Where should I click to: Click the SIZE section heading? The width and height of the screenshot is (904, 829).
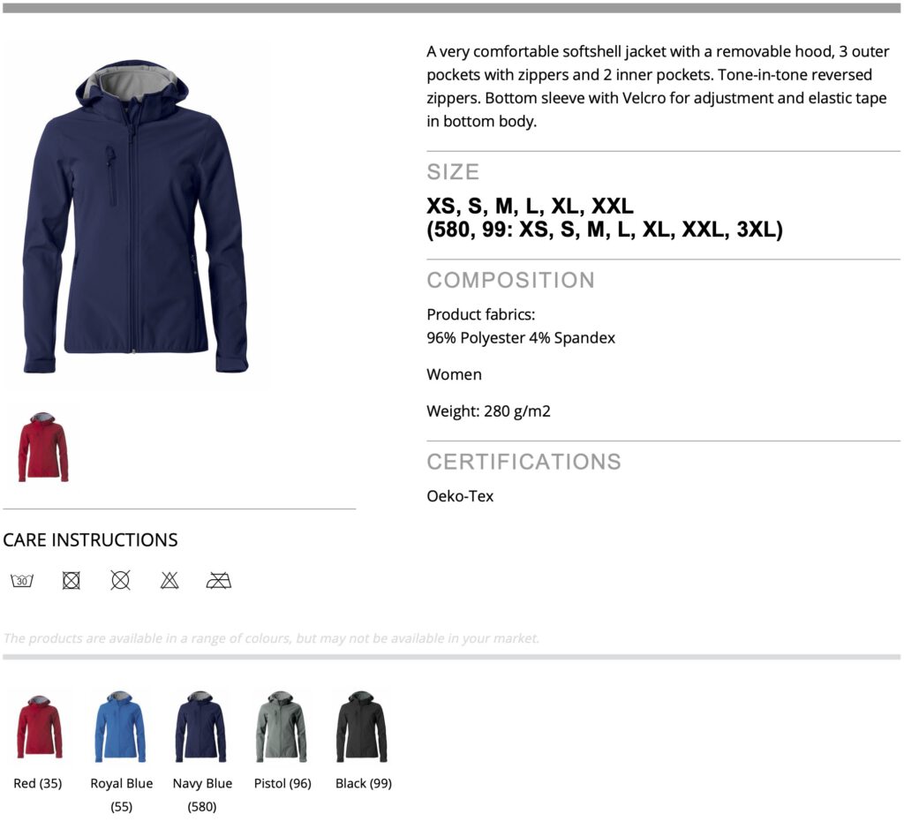(453, 172)
